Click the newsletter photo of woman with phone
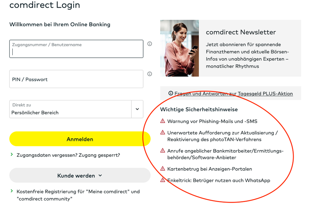This screenshot has width=309, height=211. tap(179, 48)
